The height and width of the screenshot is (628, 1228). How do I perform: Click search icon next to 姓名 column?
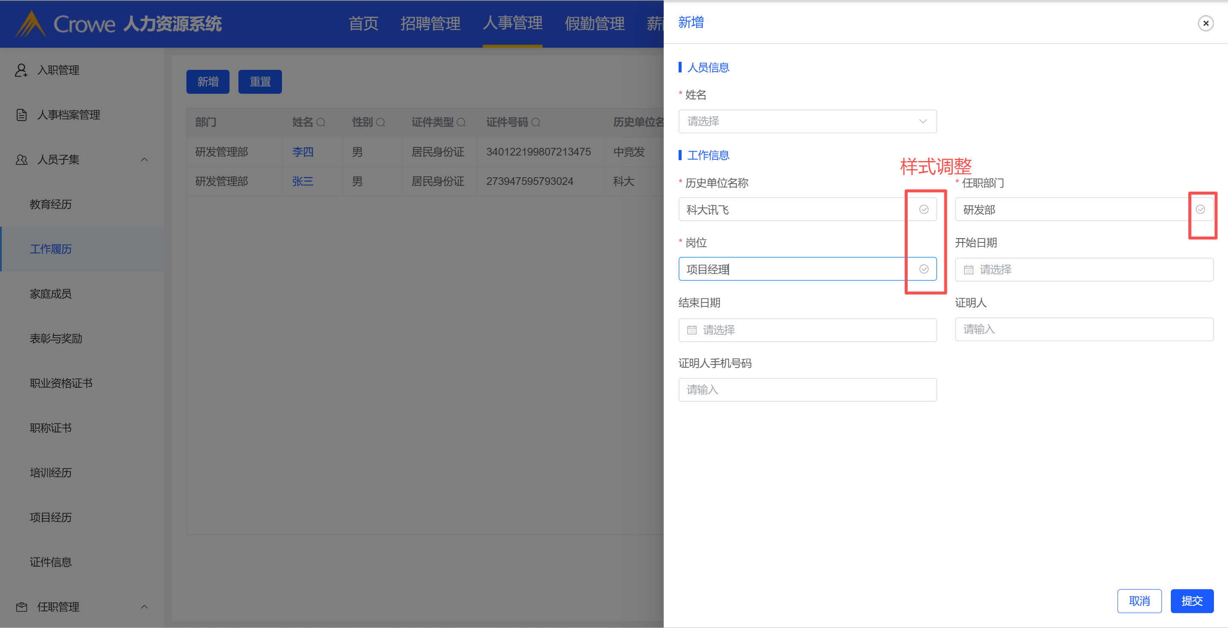coord(321,123)
